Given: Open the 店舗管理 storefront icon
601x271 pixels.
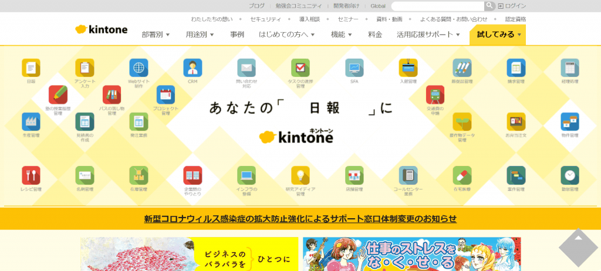Looking at the screenshot, I should pyautogui.click(x=354, y=175).
